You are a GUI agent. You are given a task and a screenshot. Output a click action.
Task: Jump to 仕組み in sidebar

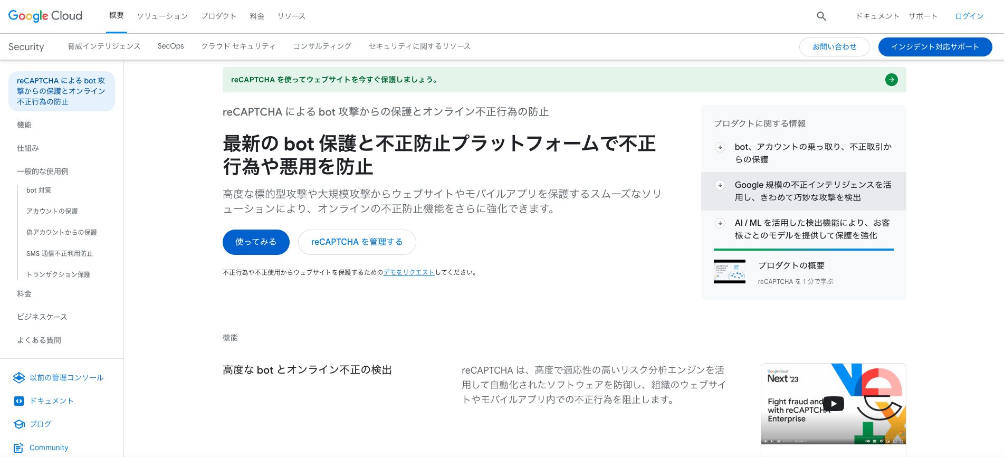pos(28,148)
